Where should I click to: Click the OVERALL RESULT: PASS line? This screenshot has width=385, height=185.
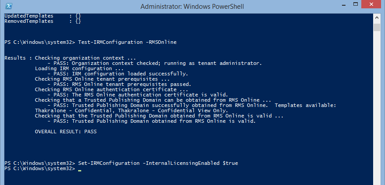[x=66, y=132]
